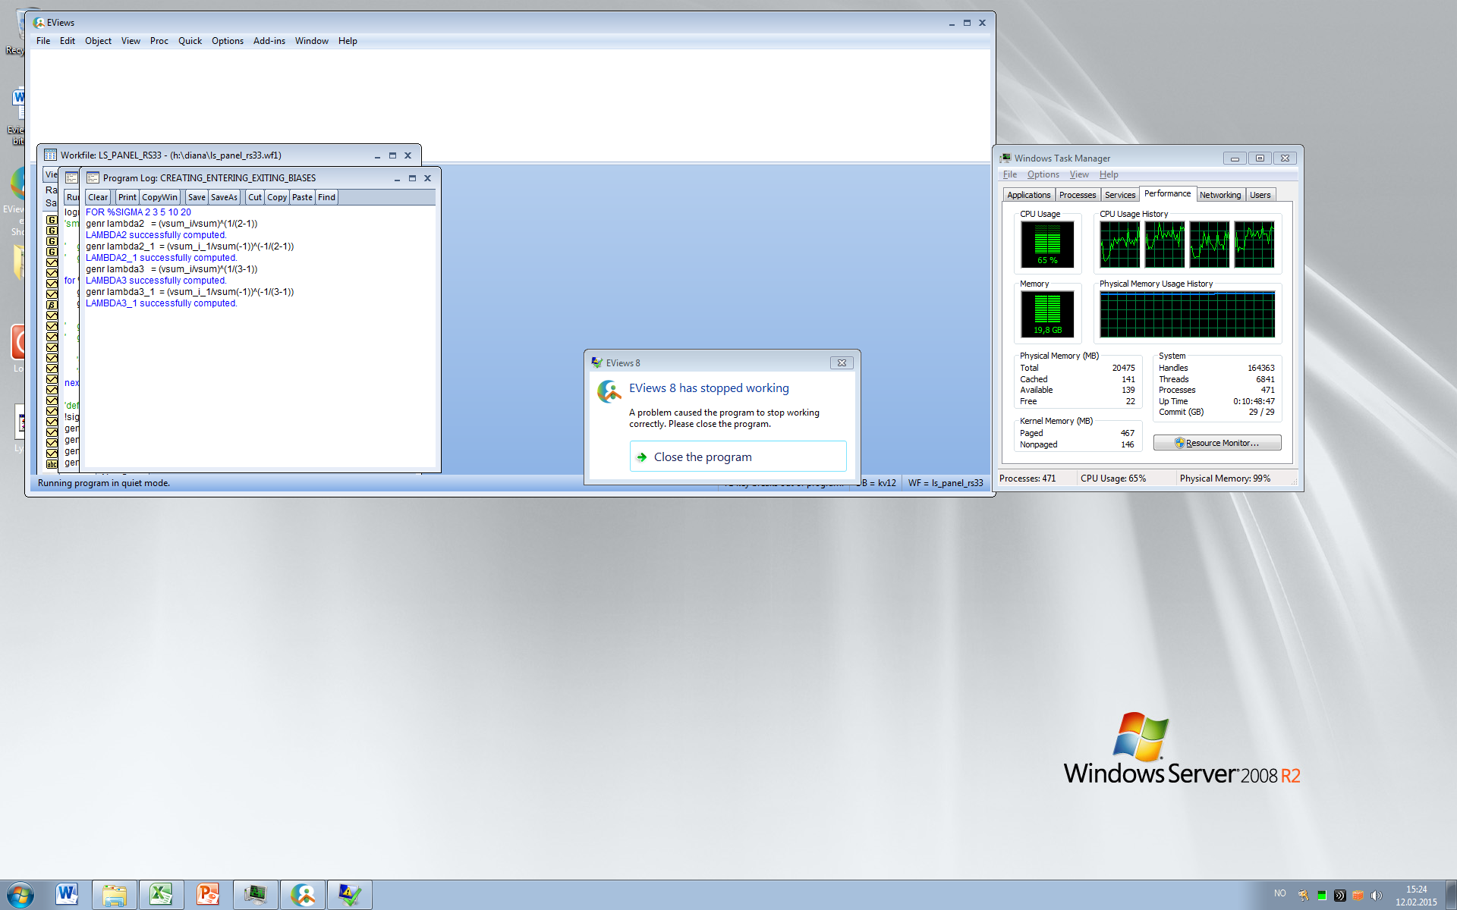Open the Window menu in EViews

coord(312,41)
